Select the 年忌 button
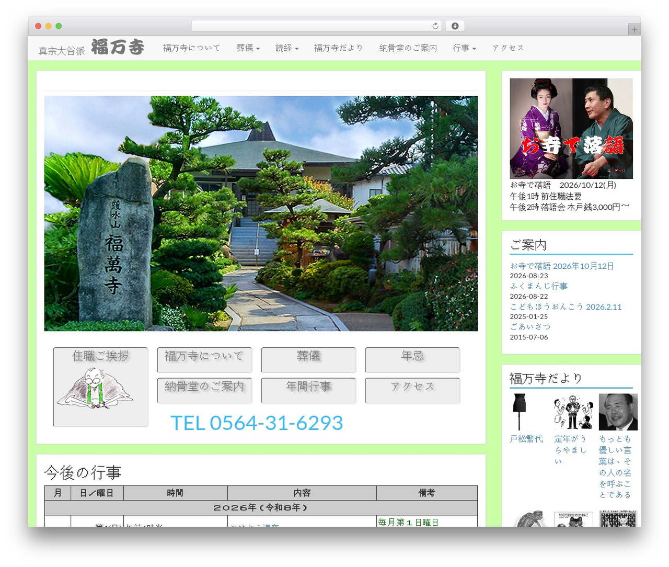The height and width of the screenshot is (567, 669). tap(412, 360)
